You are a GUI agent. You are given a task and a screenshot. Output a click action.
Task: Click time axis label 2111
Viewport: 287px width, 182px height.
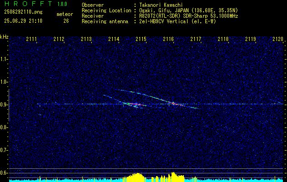click(x=31, y=39)
